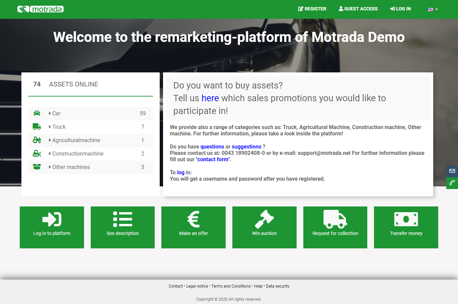Click the banknote Transfer money icon
458x304 pixels.
(406, 219)
